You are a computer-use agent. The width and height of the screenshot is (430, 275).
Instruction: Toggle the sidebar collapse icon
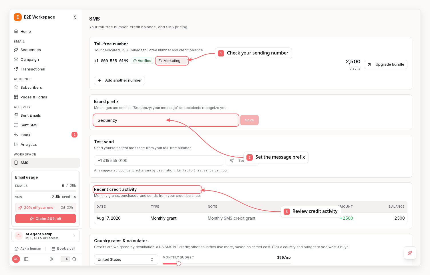(26, 259)
